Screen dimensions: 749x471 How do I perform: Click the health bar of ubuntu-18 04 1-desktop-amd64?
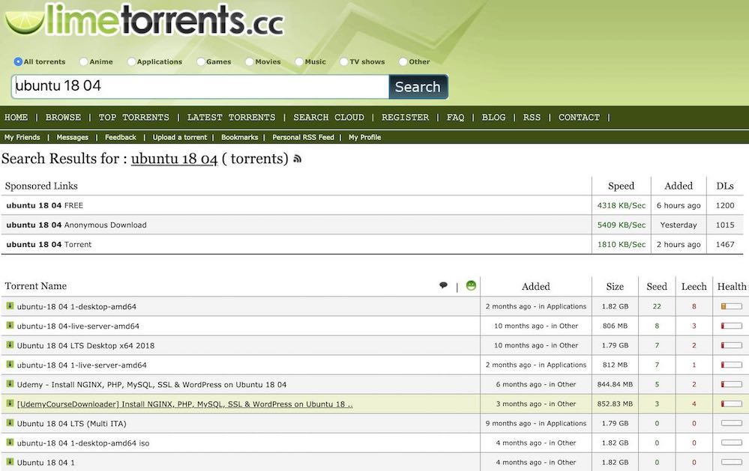point(731,306)
